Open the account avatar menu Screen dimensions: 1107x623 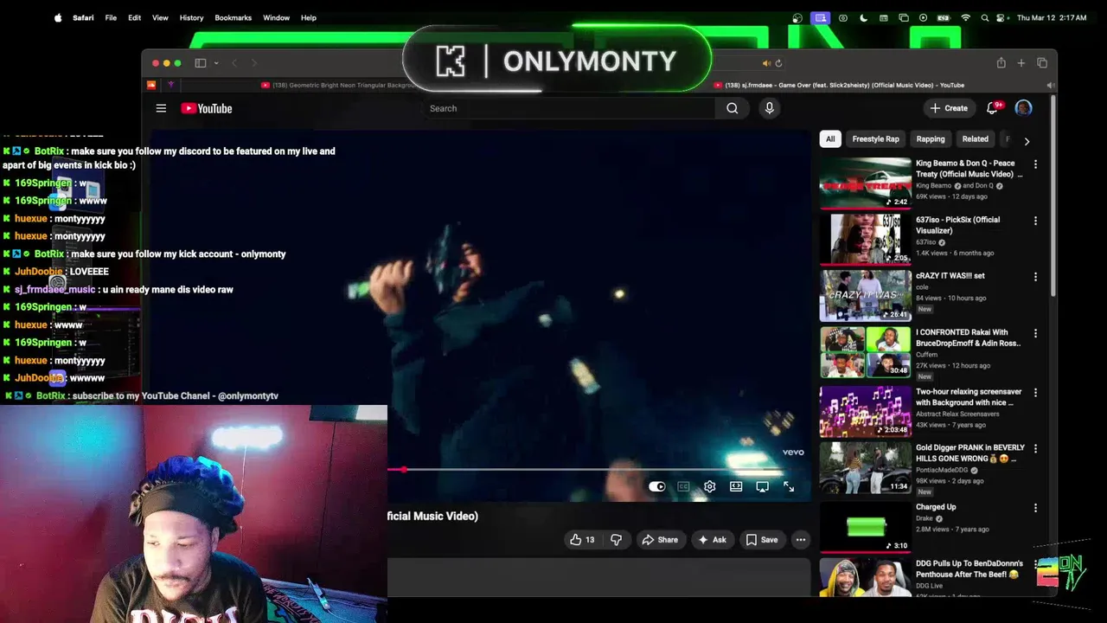[1023, 108]
